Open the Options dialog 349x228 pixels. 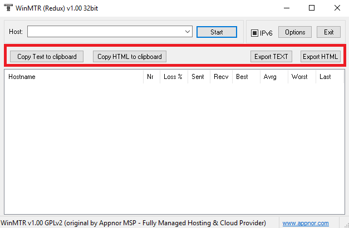[295, 32]
